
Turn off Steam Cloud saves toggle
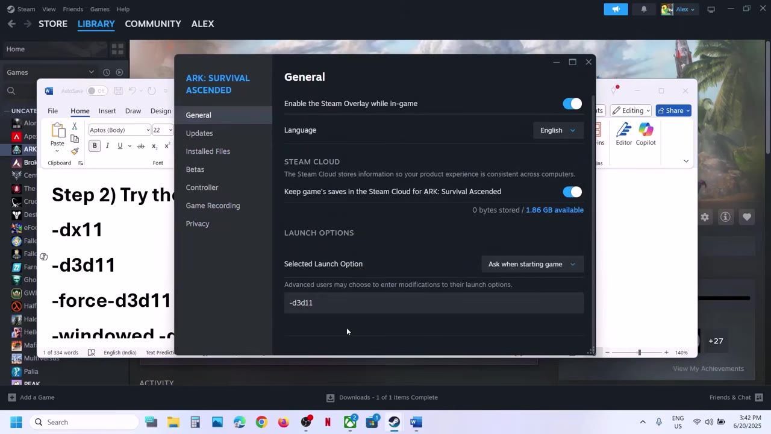click(572, 192)
